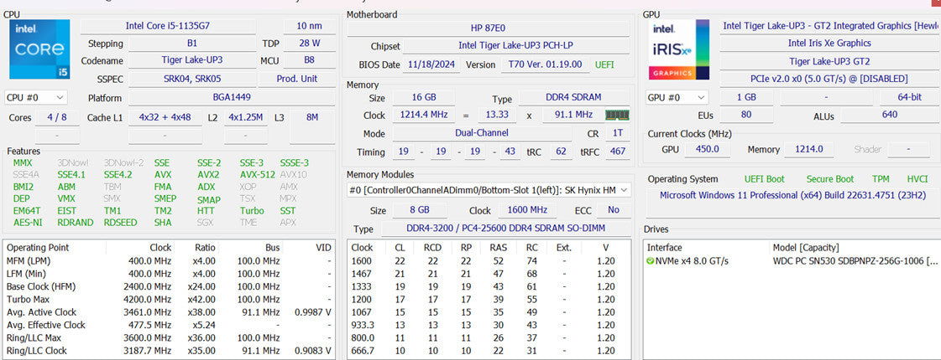Open the CPU #0 selector dropdown

36,97
